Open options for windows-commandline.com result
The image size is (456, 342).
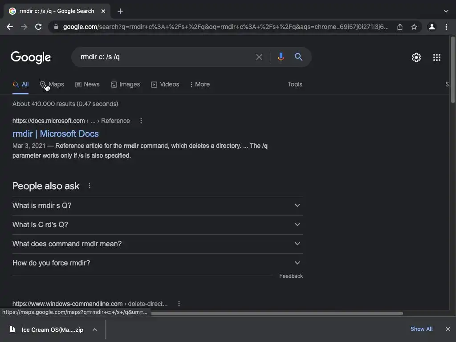179,304
